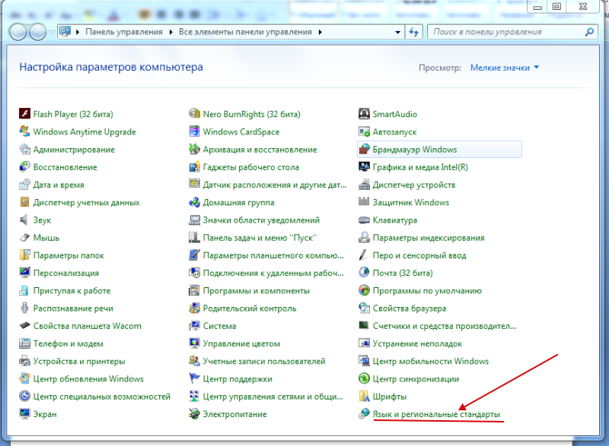Screen dimensions: 609x446
Task: Click the Nero BurnRights icon
Action: click(x=194, y=113)
